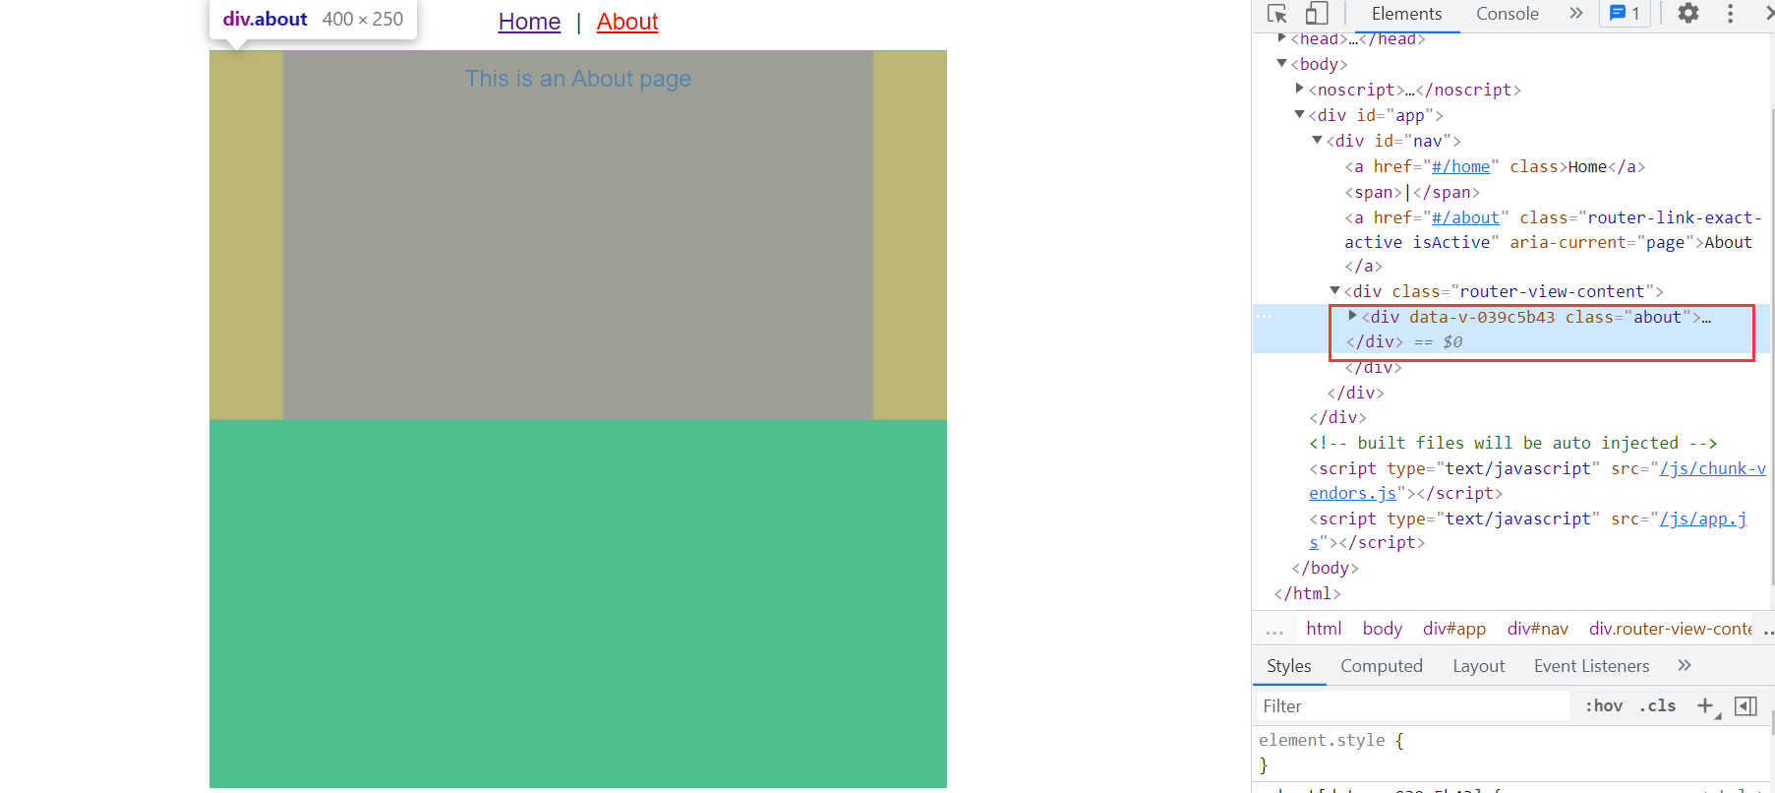The height and width of the screenshot is (793, 1775).
Task: Select body in the breadcrumb bar
Action: (1382, 629)
